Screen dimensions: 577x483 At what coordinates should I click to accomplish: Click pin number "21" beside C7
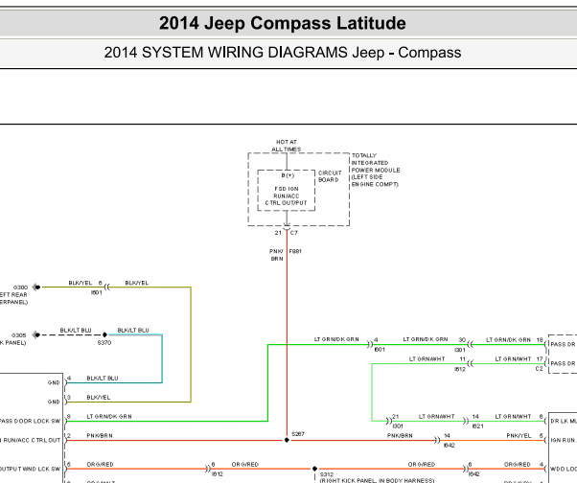pyautogui.click(x=278, y=233)
